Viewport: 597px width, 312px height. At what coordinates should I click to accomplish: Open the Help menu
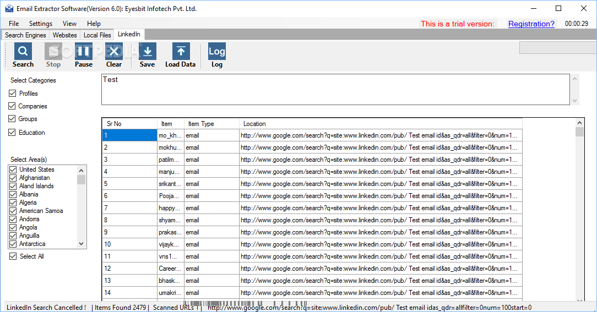tap(94, 24)
